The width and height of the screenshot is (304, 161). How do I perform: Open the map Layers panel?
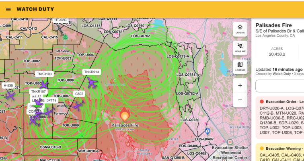[240, 29]
